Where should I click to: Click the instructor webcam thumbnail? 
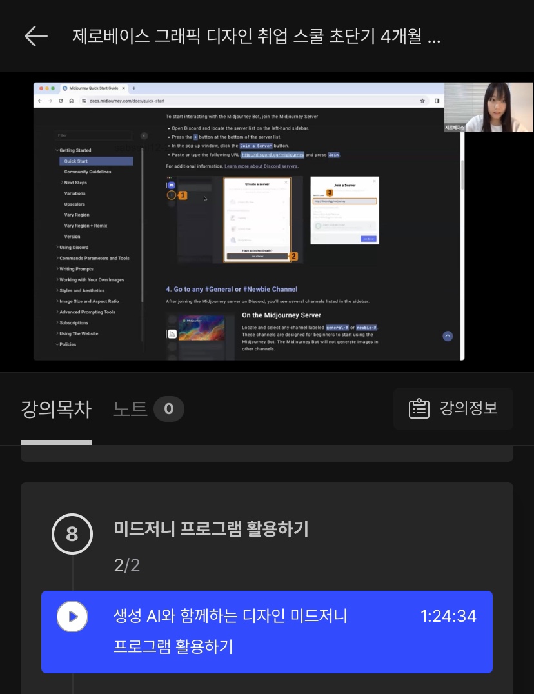488,107
